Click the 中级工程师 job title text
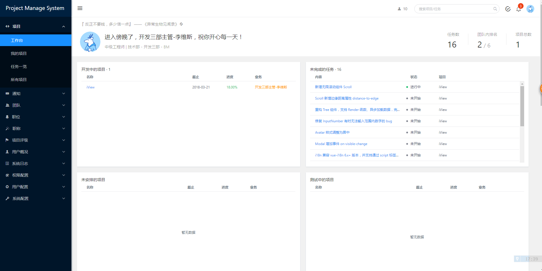The height and width of the screenshot is (271, 542). point(115,47)
